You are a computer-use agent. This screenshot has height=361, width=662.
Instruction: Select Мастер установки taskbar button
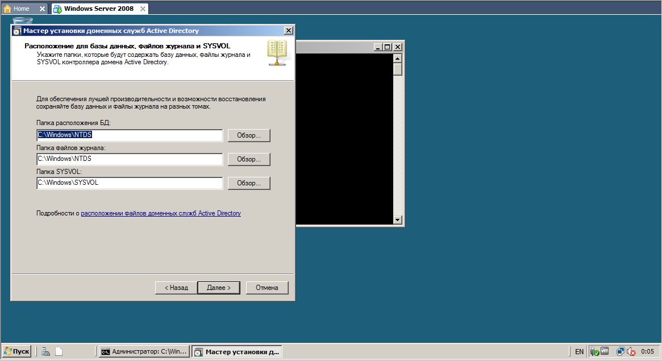[x=237, y=351]
